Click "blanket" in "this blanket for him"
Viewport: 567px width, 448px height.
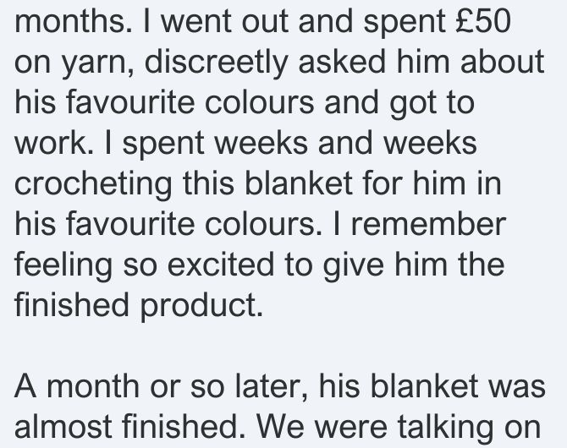coord(299,183)
